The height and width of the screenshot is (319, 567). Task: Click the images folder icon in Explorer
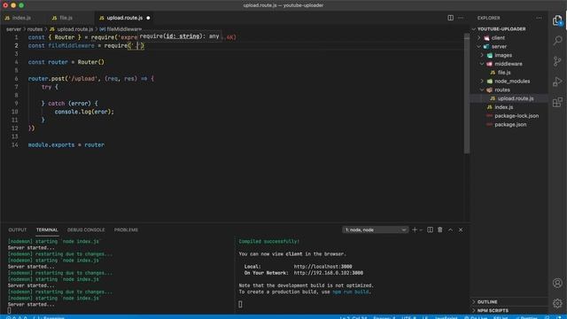490,55
